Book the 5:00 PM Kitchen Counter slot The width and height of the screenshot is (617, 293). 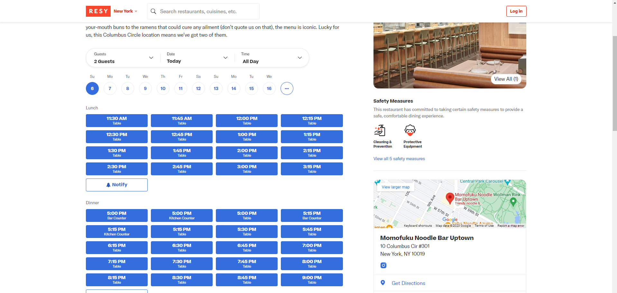[x=182, y=215]
